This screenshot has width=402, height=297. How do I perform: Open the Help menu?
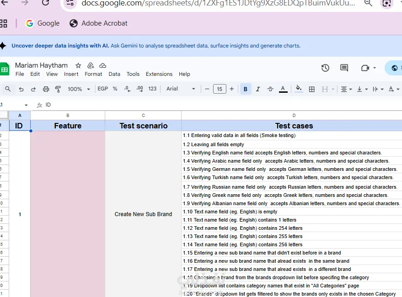(184, 74)
